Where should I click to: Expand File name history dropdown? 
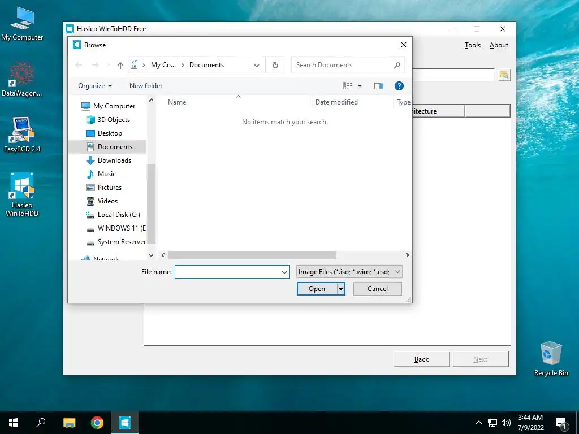[284, 272]
